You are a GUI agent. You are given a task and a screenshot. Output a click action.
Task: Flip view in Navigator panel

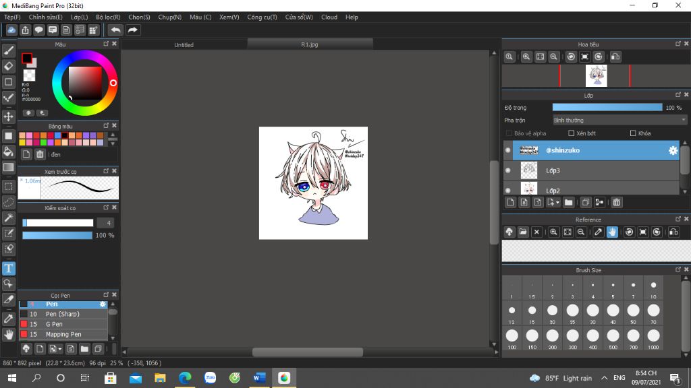(x=615, y=57)
